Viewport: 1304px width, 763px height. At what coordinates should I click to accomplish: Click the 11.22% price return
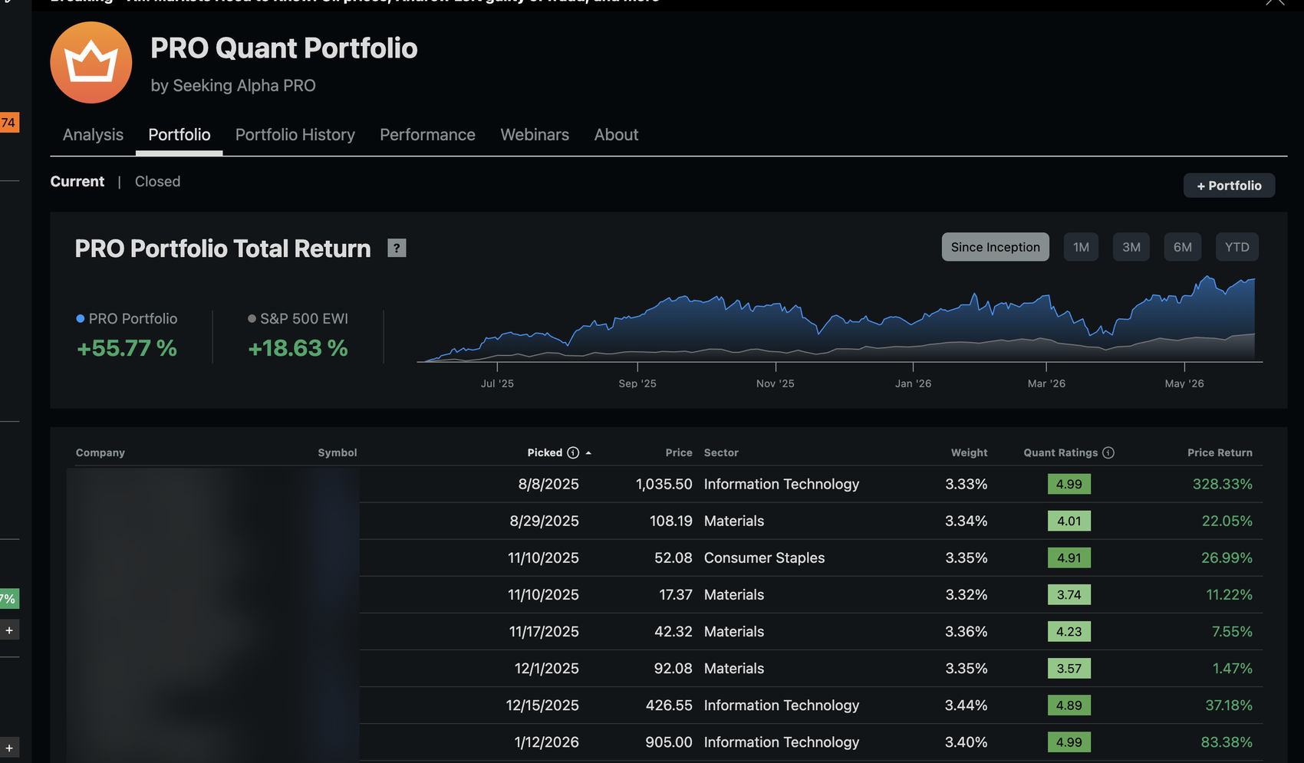coord(1229,594)
